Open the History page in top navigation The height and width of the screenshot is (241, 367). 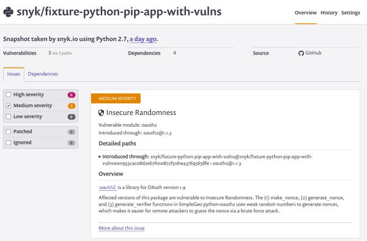(x=329, y=13)
